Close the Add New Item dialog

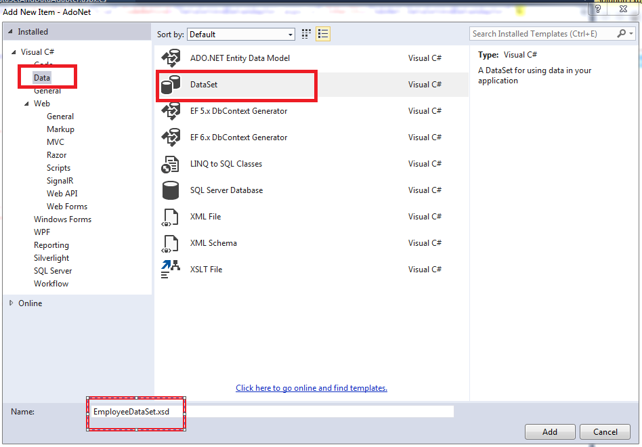click(623, 9)
